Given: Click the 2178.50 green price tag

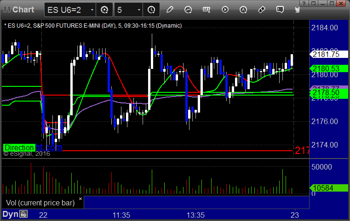Looking at the screenshot, I should coord(328,92).
